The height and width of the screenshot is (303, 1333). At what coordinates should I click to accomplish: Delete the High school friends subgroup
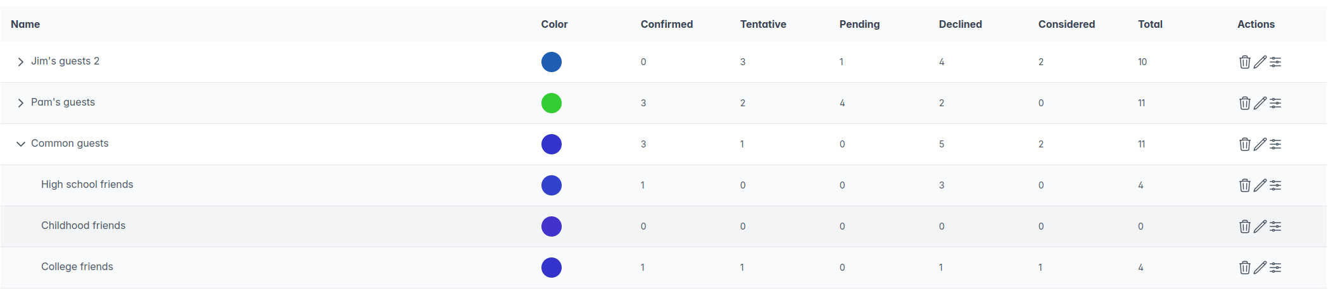click(x=1244, y=185)
